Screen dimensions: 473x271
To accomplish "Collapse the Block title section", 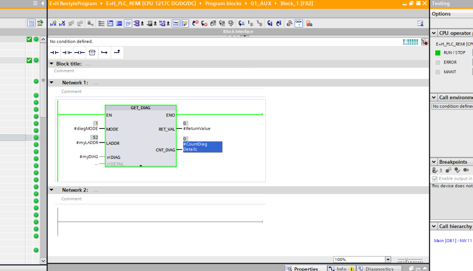I will coord(52,64).
